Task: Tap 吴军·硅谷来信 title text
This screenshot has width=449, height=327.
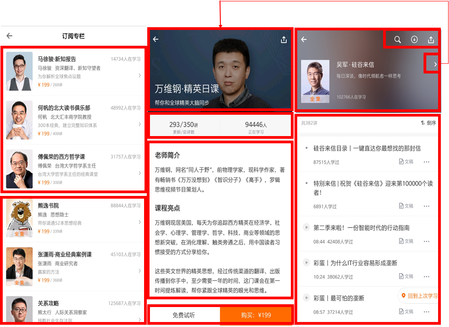Action: pyautogui.click(x=355, y=64)
